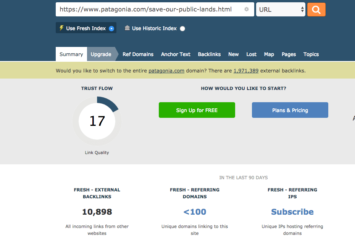The height and width of the screenshot is (249, 355).
Task: Open Plans & Pricing button
Action: (x=290, y=110)
